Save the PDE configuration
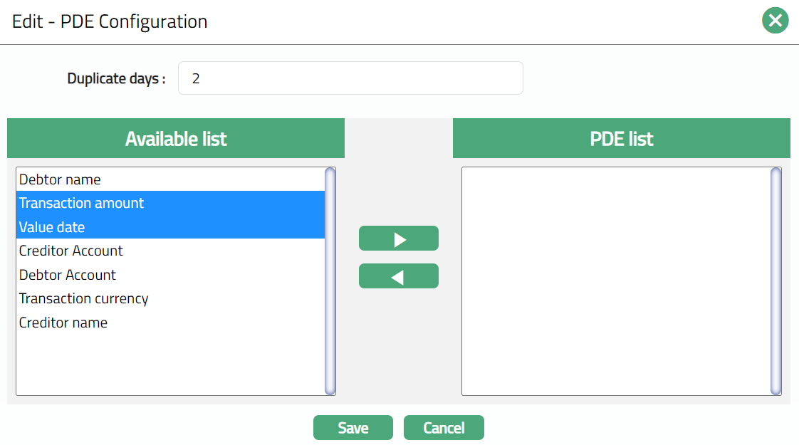Viewport: 799px width, 445px height. 353,428
